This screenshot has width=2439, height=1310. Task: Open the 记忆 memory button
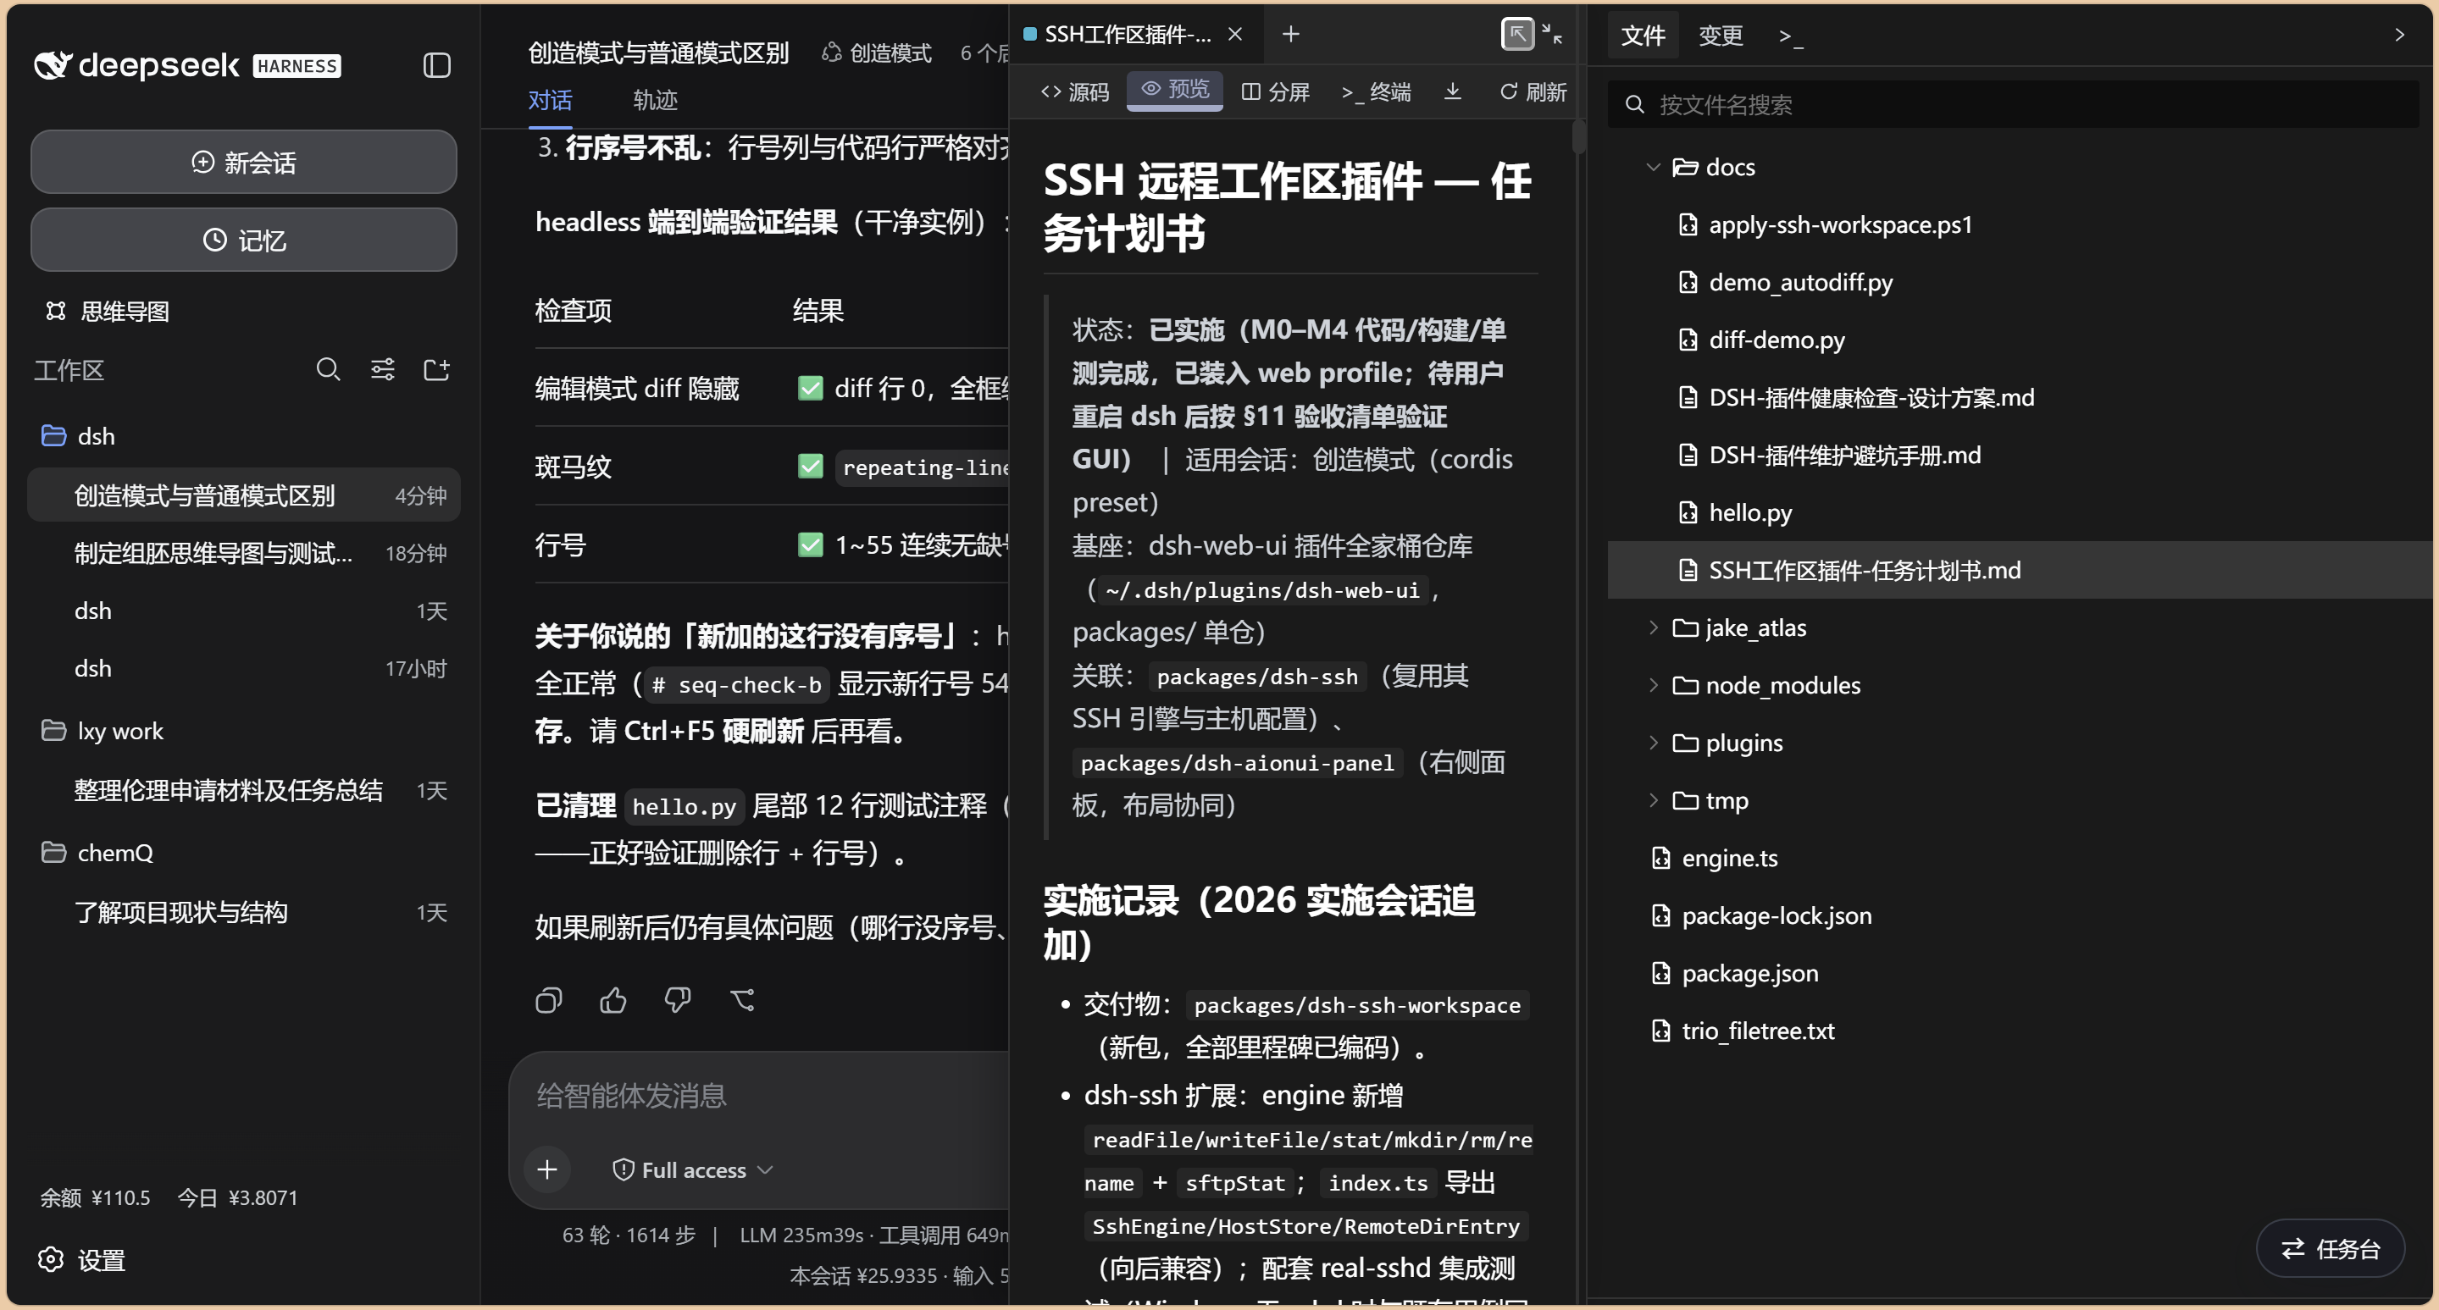(243, 240)
